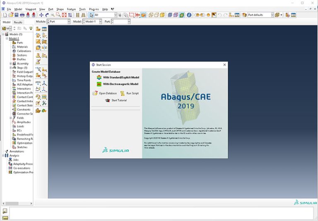
Task: Open the File menu
Action: pyautogui.click(x=9, y=9)
